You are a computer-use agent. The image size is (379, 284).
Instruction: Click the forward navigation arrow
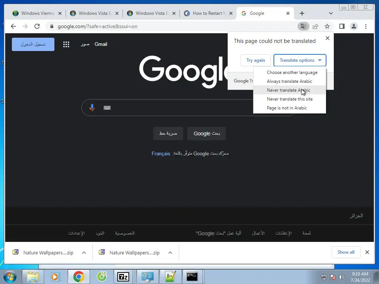[x=25, y=26]
